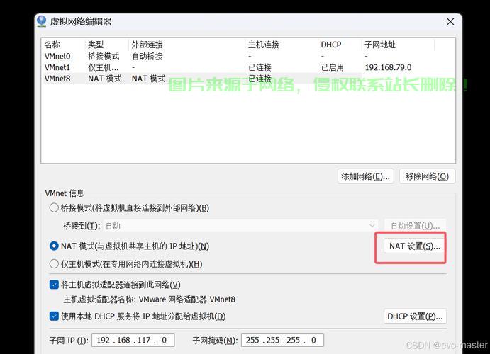Click the 子网掩码 input field
The width and height of the screenshot is (490, 354).
(x=282, y=341)
